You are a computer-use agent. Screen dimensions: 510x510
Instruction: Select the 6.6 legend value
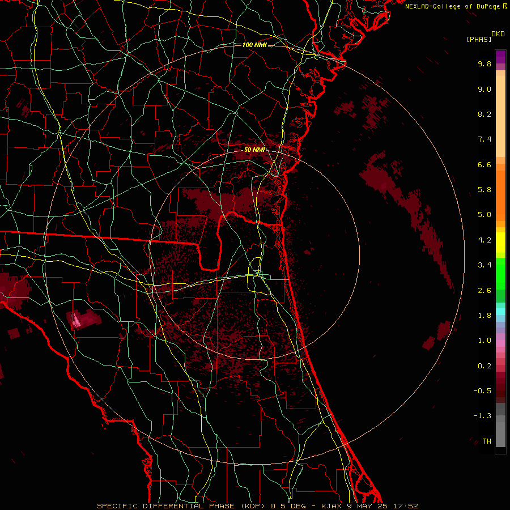coord(484,164)
